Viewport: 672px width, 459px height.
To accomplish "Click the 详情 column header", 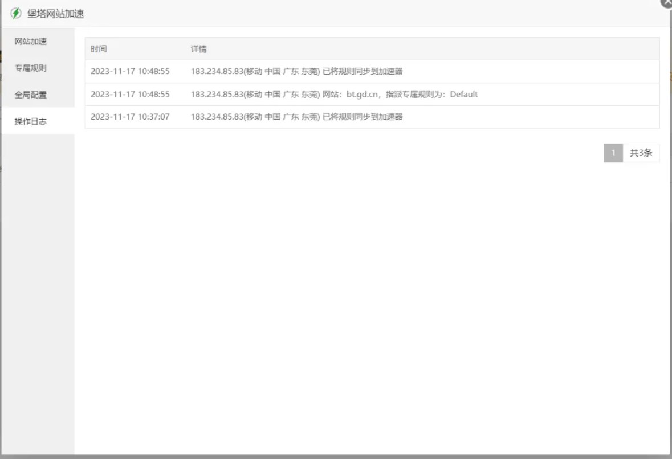I will (198, 49).
